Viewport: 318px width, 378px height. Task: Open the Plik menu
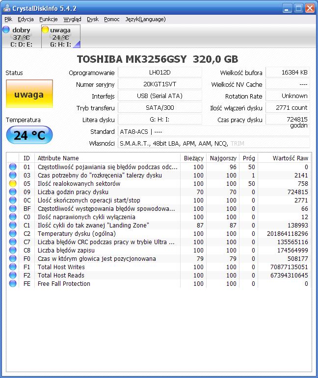[x=8, y=19]
